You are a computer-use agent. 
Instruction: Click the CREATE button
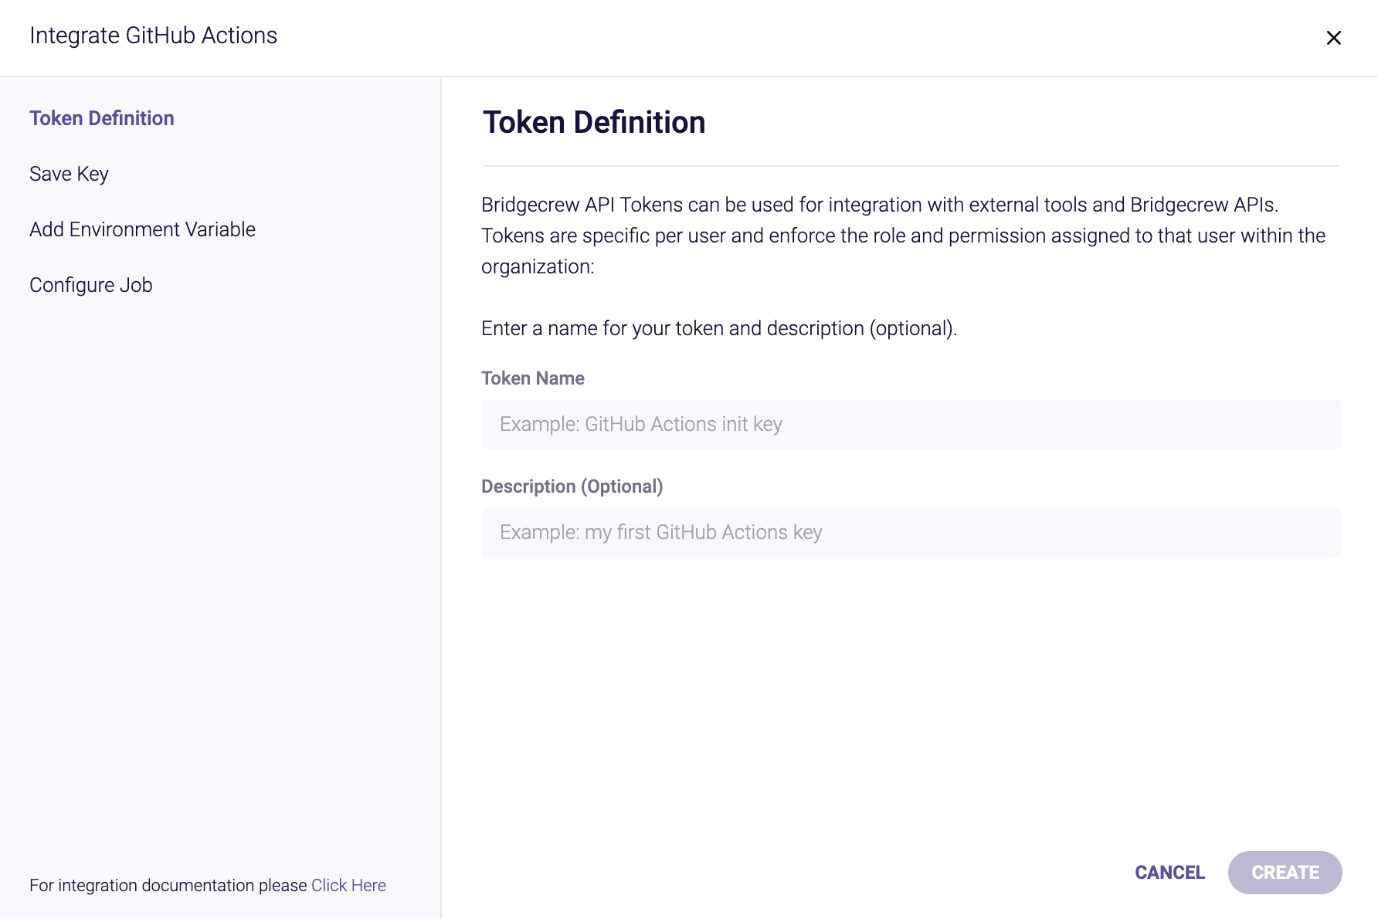(x=1285, y=873)
